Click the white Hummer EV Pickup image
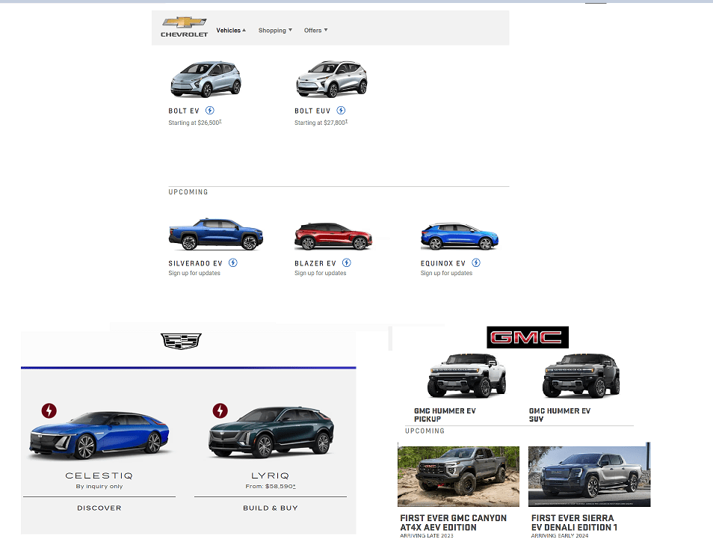The image size is (713, 557). click(x=466, y=376)
